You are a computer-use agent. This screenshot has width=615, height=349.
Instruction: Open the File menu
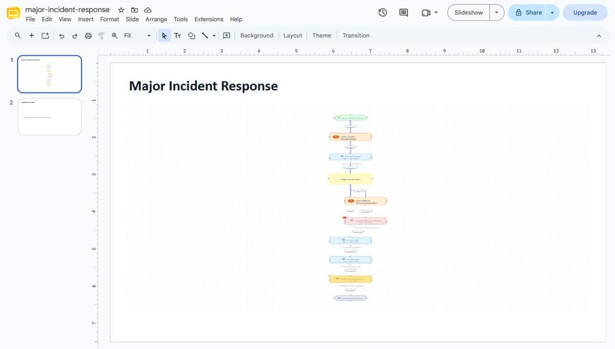coord(30,19)
